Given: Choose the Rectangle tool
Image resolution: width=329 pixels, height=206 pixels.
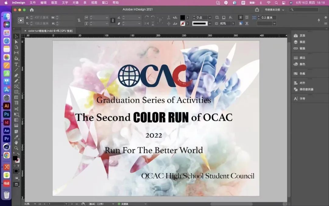Looking at the screenshot, I should [x=16, y=92].
